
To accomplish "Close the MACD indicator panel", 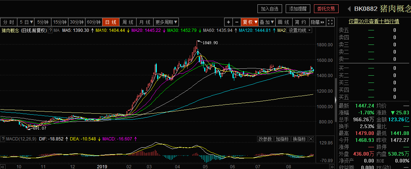I will click(x=311, y=139).
